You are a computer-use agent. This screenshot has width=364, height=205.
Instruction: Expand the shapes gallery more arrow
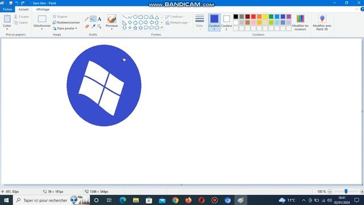click(x=162, y=28)
